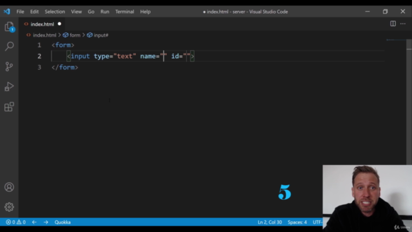Click the form breadcrumb item
This screenshot has width=412, height=232.
pyautogui.click(x=75, y=35)
